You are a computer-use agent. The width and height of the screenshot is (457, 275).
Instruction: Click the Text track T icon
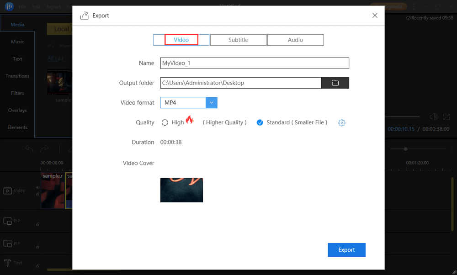click(8, 263)
